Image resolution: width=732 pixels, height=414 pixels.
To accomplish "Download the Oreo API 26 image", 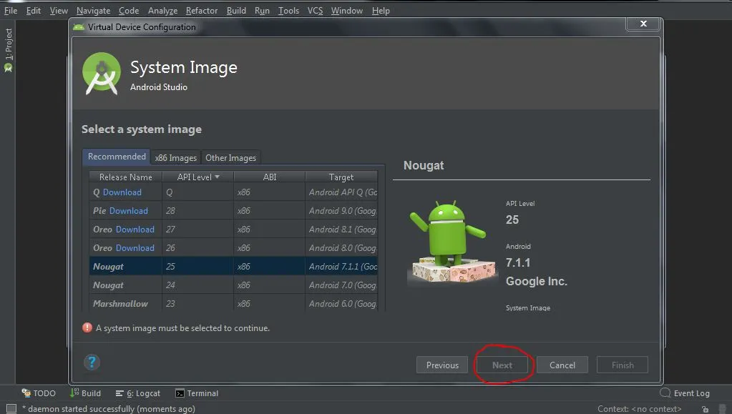I will click(135, 248).
